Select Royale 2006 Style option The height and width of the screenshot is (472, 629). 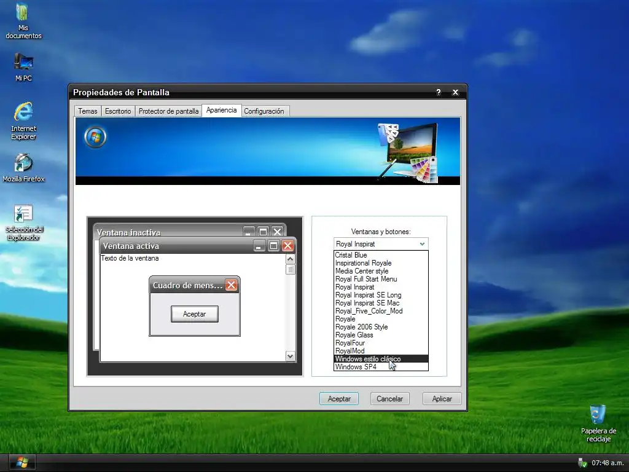381,327
